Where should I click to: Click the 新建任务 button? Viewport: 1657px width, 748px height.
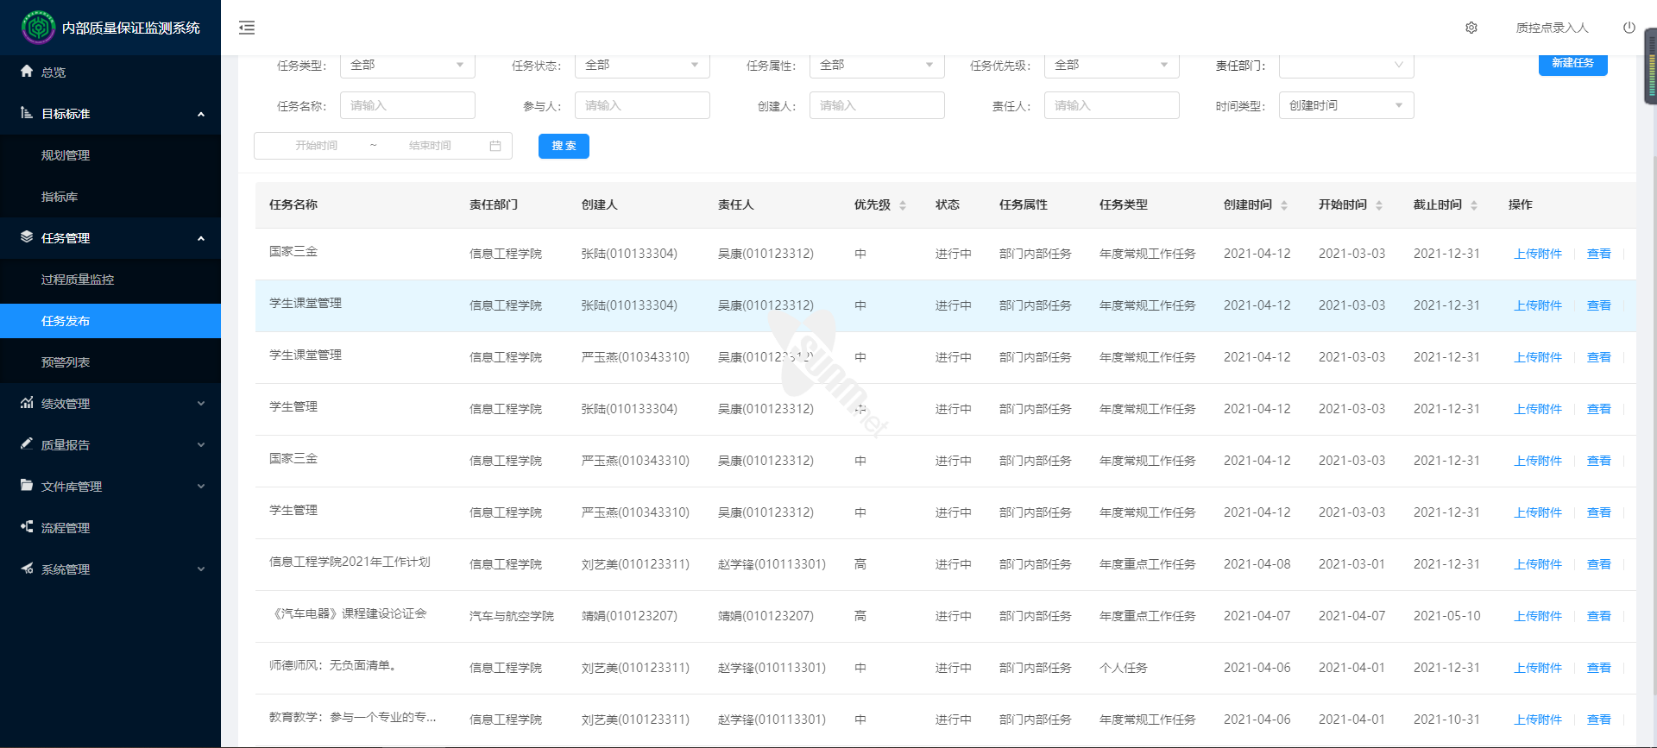(1572, 64)
